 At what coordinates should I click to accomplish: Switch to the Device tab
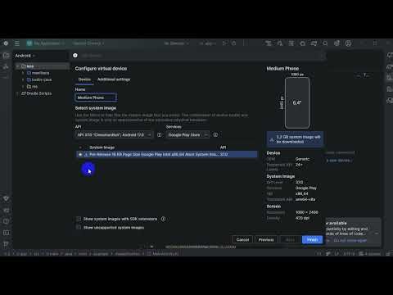84,79
